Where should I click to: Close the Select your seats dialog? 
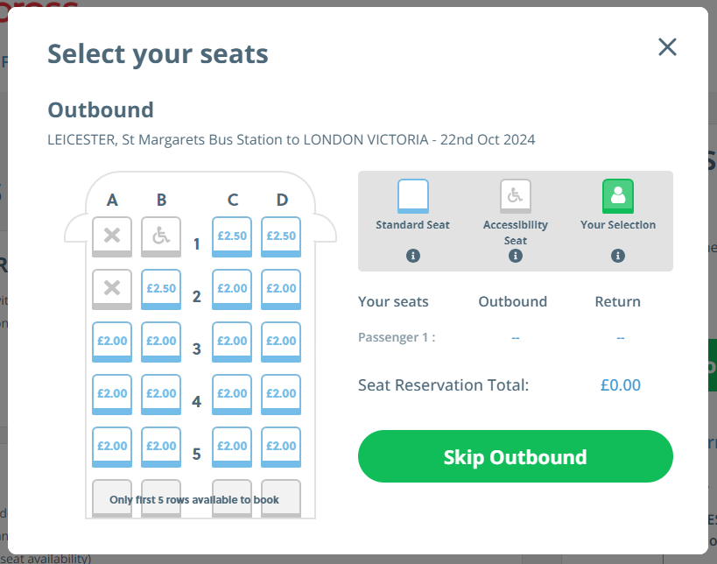click(667, 47)
